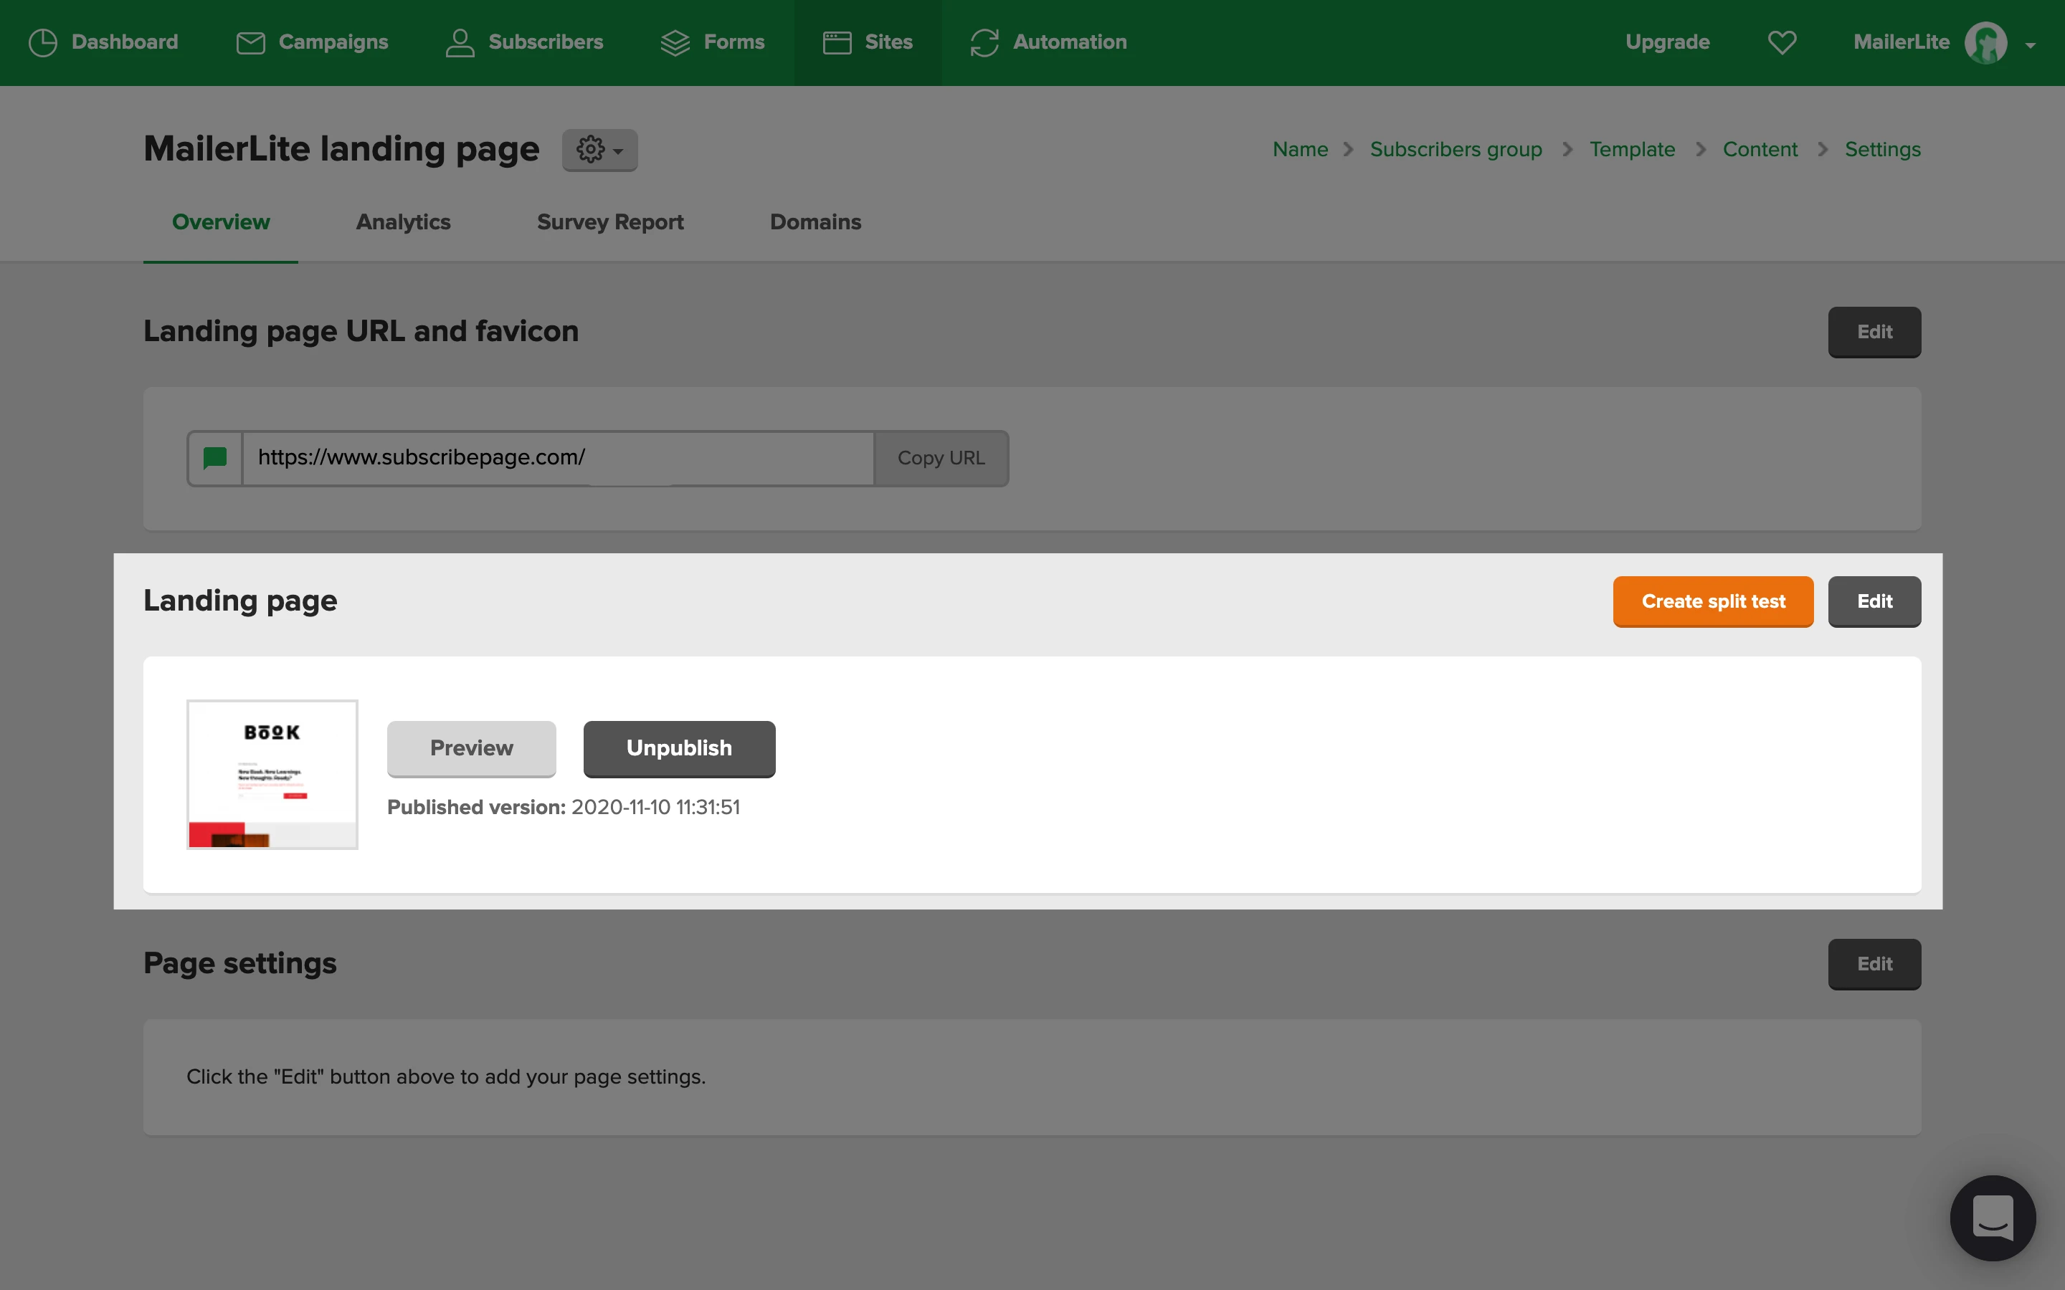The width and height of the screenshot is (2065, 1290).
Task: Click the MailerLite account avatar
Action: point(1985,43)
